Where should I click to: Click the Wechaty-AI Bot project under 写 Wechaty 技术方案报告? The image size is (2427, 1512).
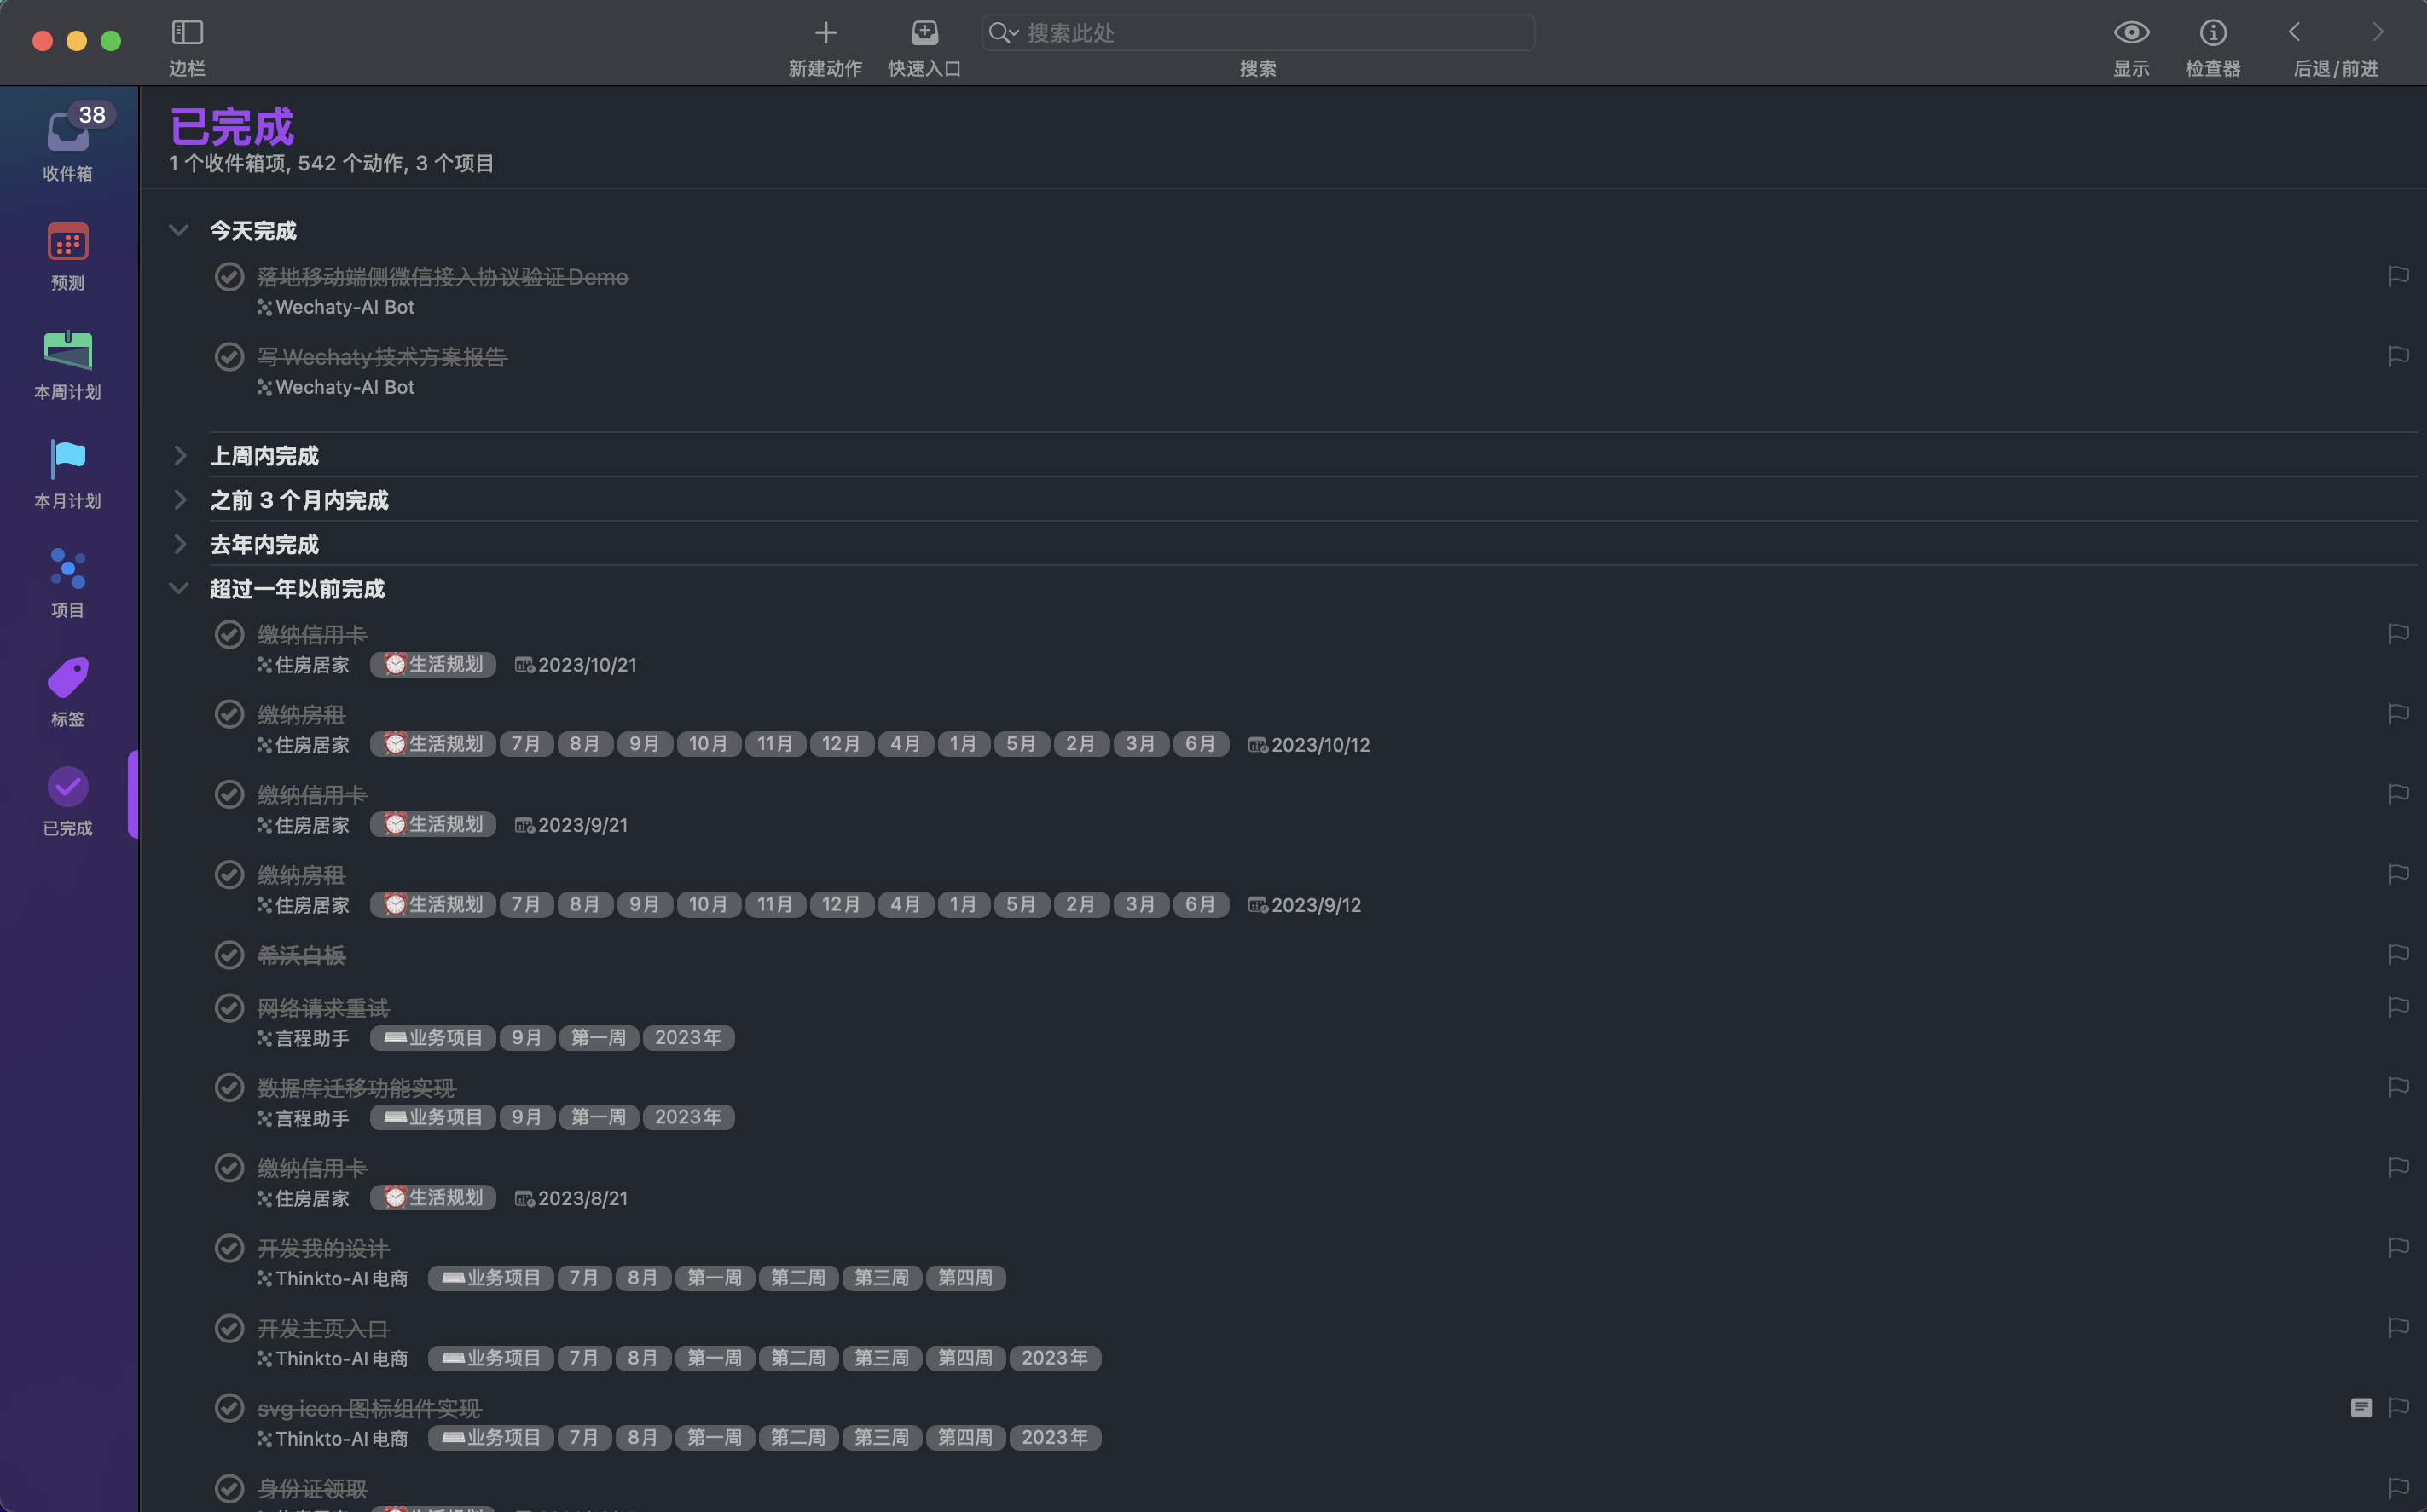[x=336, y=387]
